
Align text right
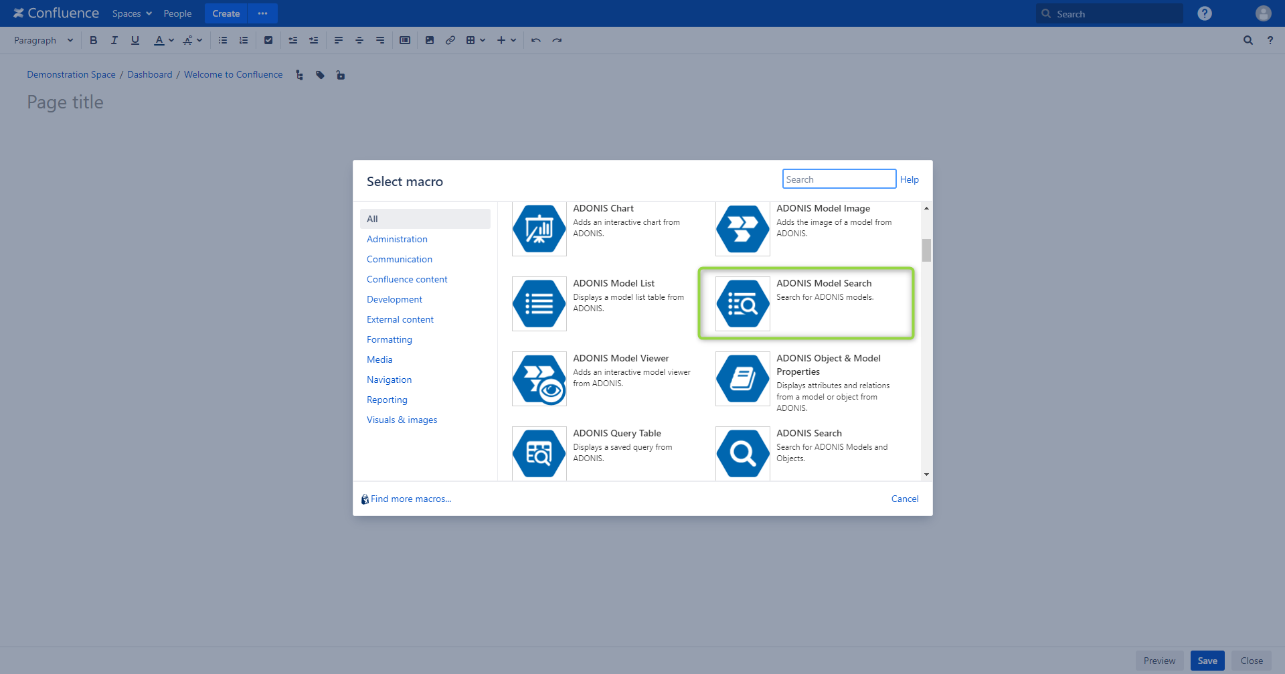[380, 40]
